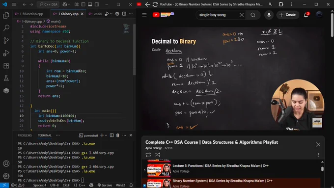334x188 pixels.
Task: Open the Customize Layout icon in the VS Code title bar
Action: (77, 4)
